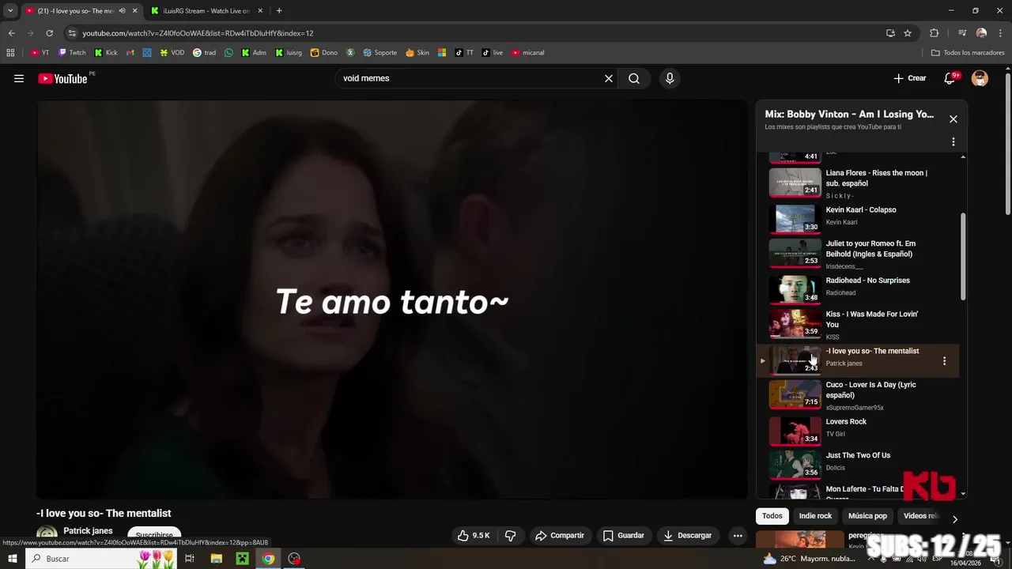Close the Mix playlist panel

coord(953,119)
